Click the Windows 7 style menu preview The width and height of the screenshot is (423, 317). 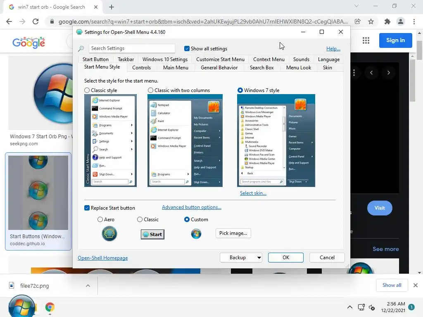tap(276, 140)
